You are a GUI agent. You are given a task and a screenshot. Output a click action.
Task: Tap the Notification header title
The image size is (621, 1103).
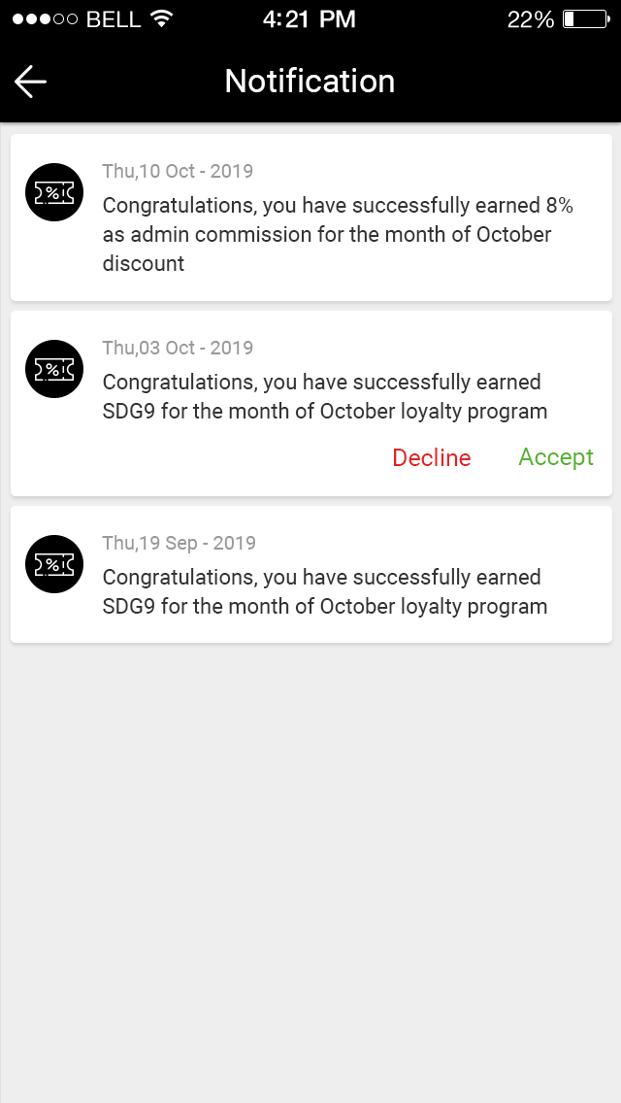[310, 82]
